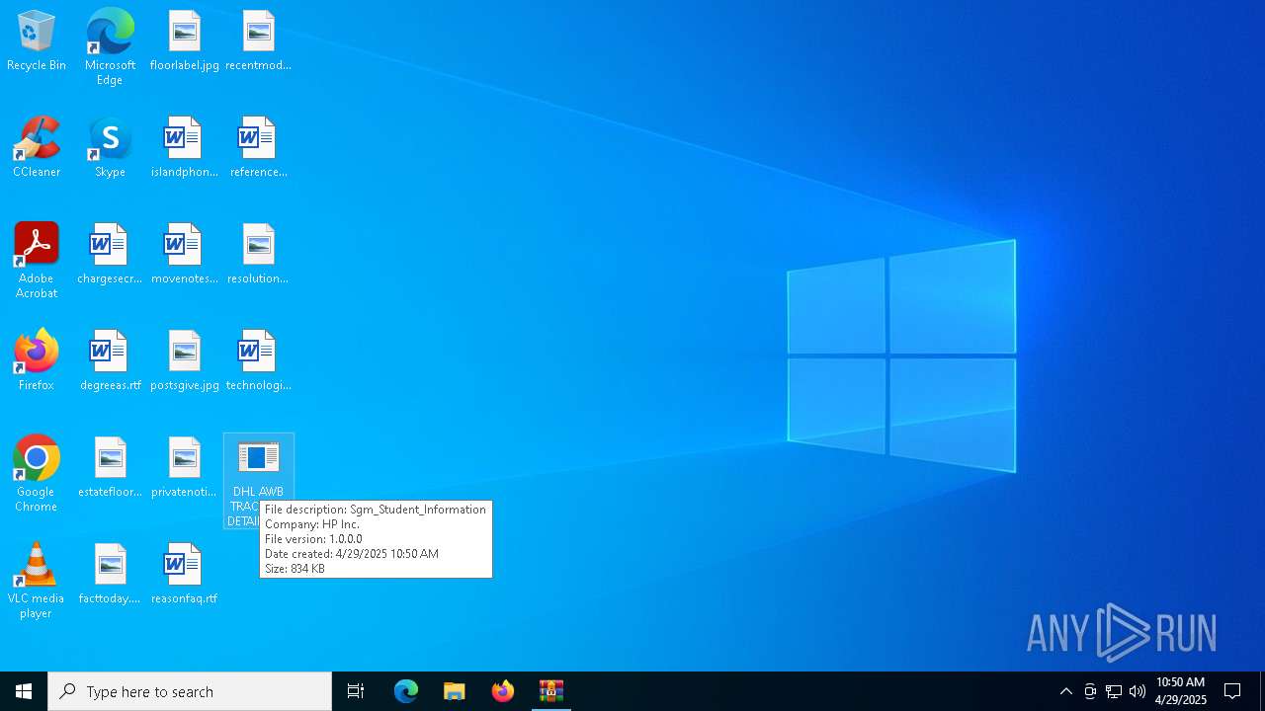1265x711 pixels.
Task: Select the facttoday... image file
Action: [x=110, y=575]
